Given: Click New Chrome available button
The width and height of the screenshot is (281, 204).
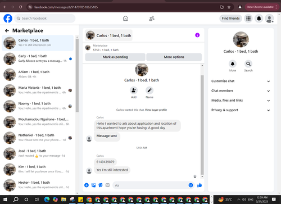Looking at the screenshot, I should (x=261, y=7).
